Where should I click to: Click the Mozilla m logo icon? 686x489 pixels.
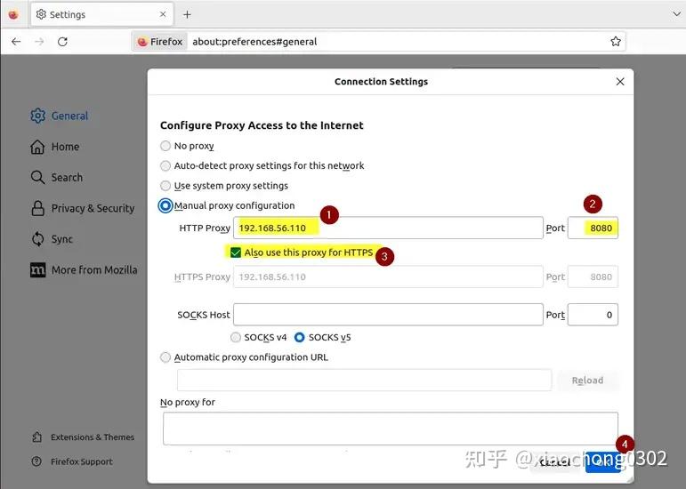pyautogui.click(x=37, y=270)
